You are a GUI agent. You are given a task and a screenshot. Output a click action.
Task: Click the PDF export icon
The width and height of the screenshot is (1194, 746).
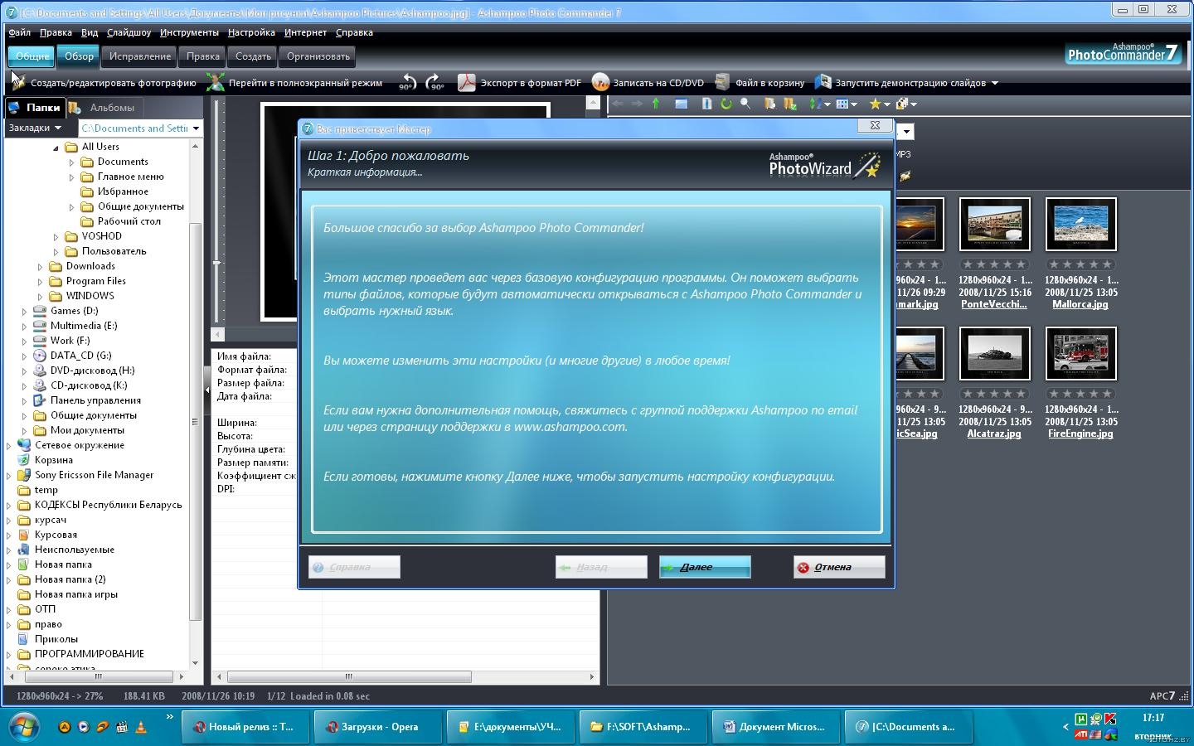click(x=467, y=82)
